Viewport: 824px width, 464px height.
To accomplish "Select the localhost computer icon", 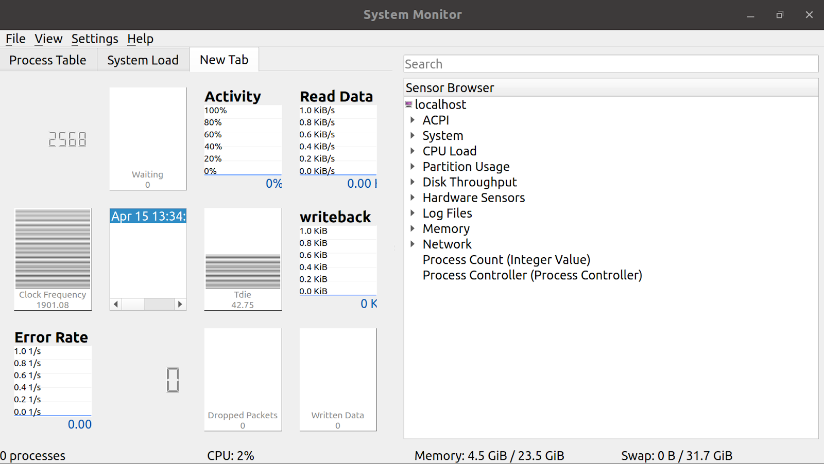I will (409, 104).
